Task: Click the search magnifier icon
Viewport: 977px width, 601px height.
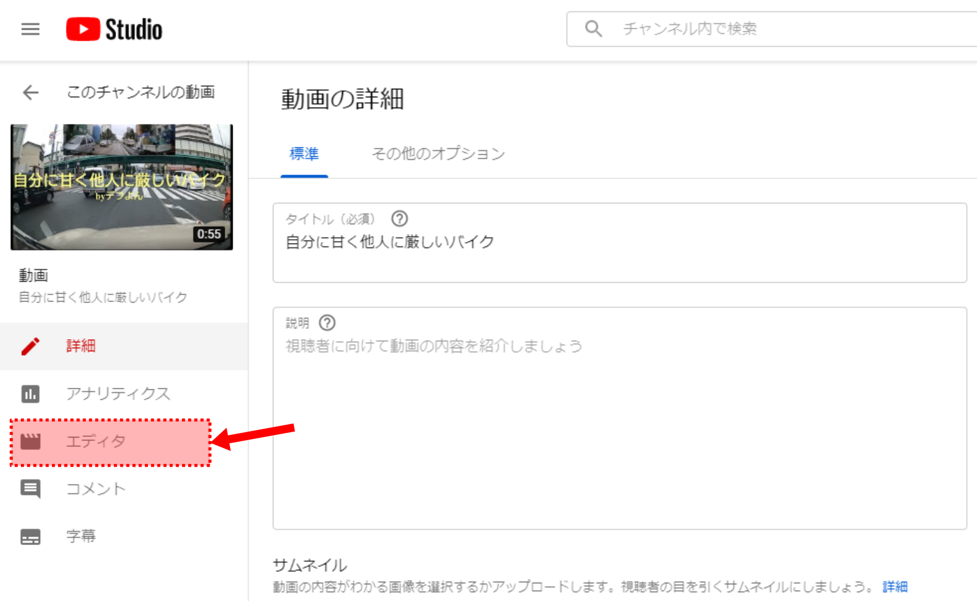Action: (593, 29)
